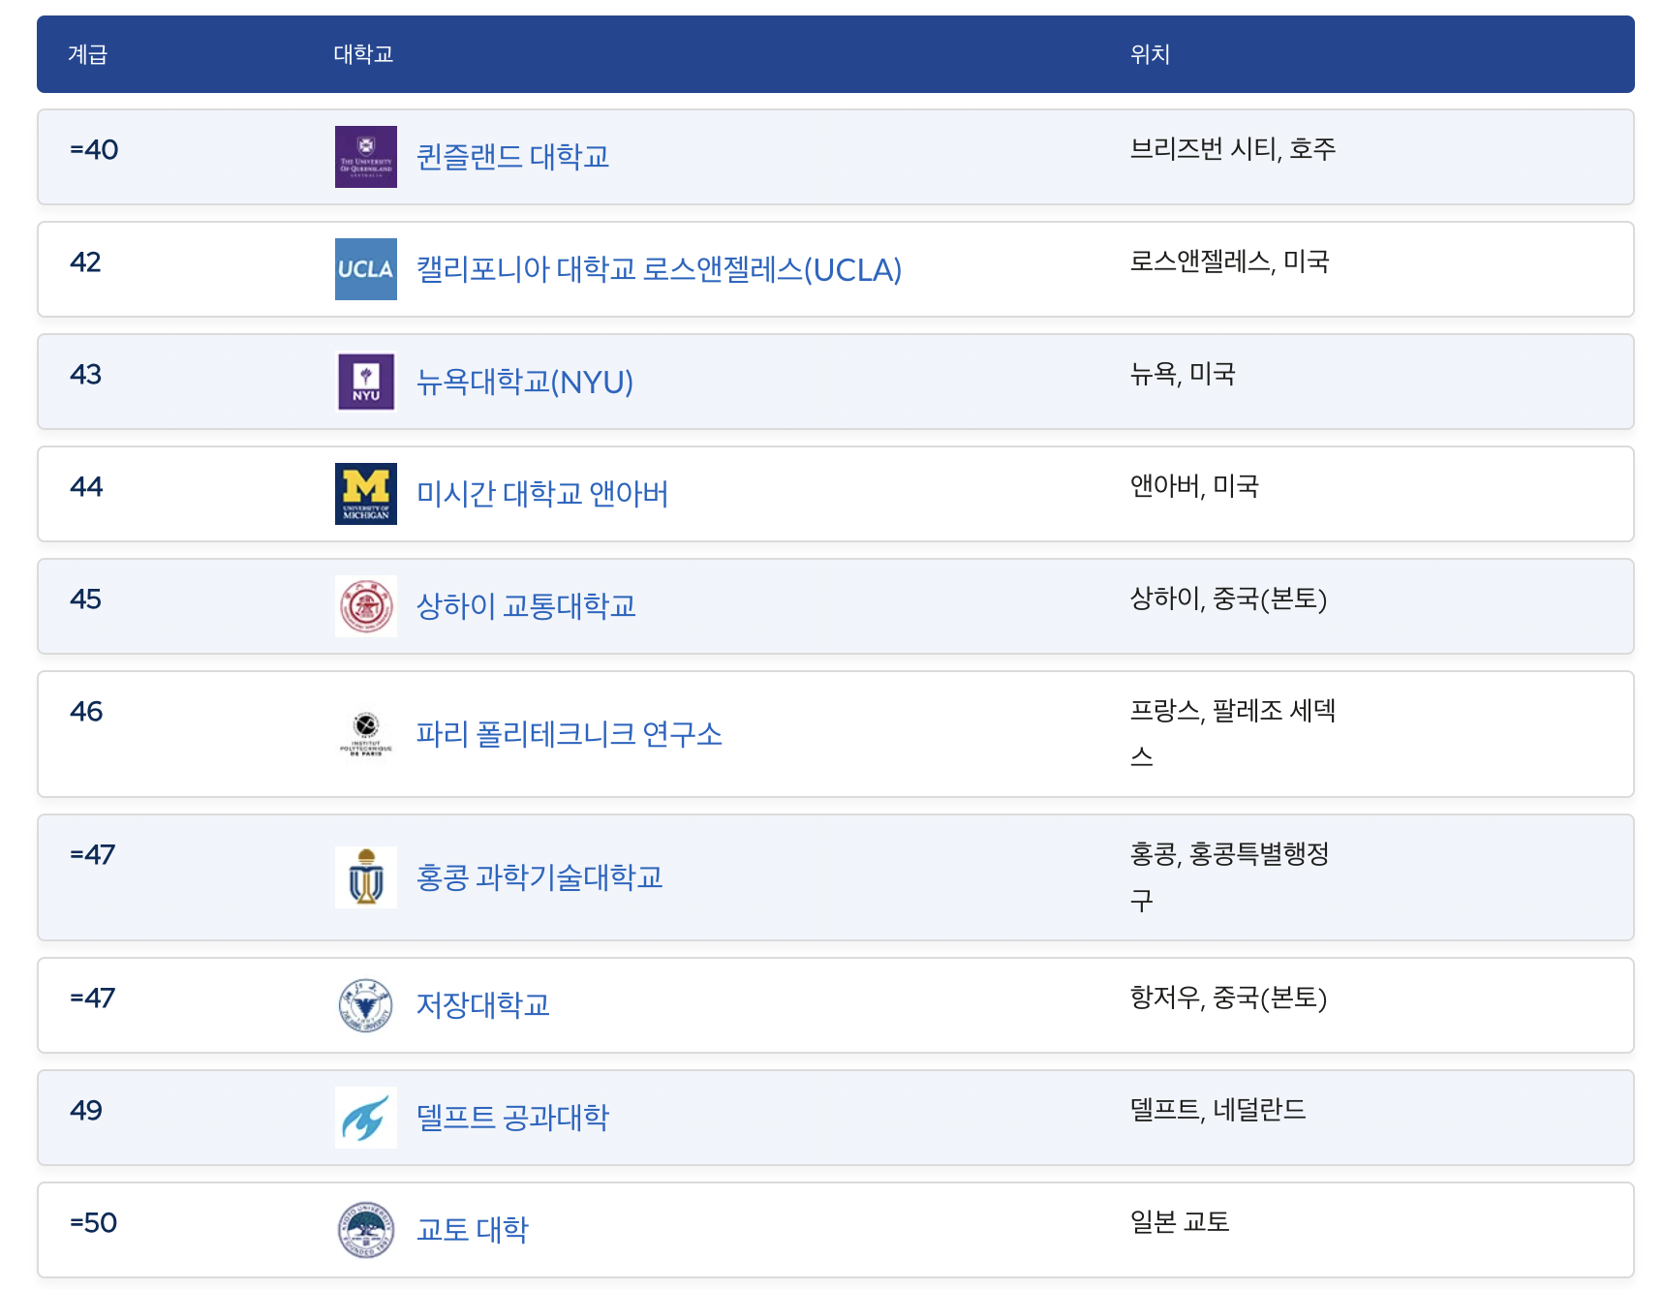Click the Zhejiang University emblem
The height and width of the screenshot is (1290, 1664).
point(365,1005)
